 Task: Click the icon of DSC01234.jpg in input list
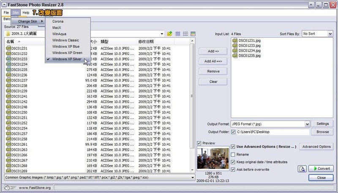235,51
